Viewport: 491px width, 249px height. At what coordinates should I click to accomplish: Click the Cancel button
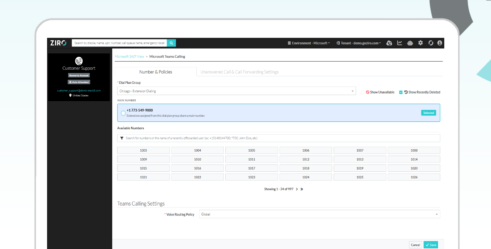pyautogui.click(x=416, y=245)
